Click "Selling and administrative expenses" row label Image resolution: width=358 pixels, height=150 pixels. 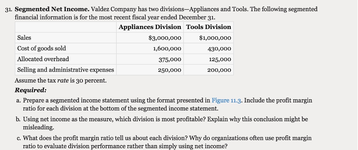66,70
